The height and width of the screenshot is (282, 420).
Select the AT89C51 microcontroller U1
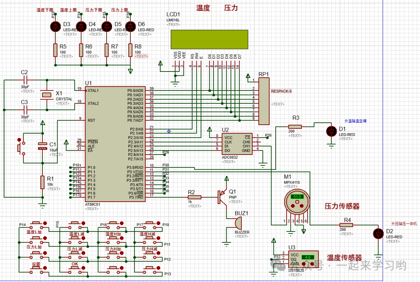tap(115, 144)
